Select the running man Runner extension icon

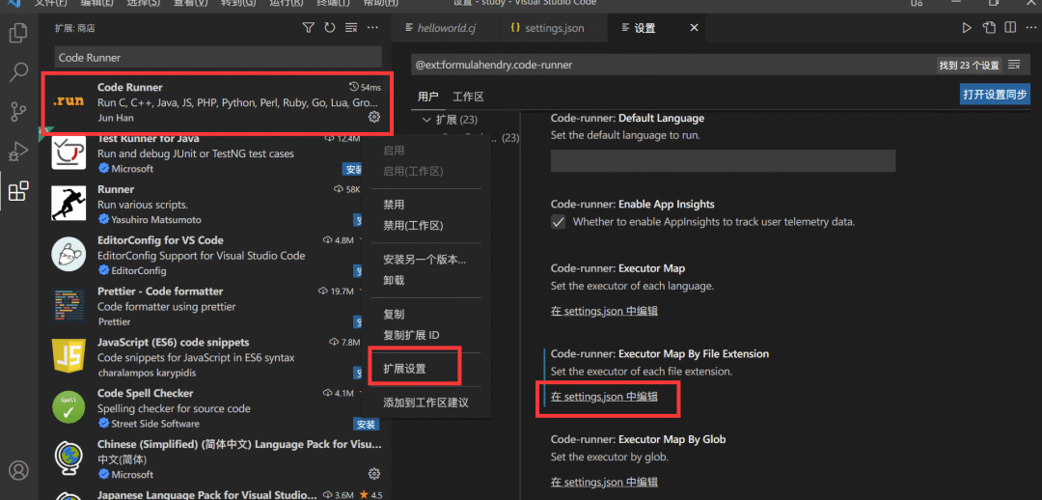[69, 204]
